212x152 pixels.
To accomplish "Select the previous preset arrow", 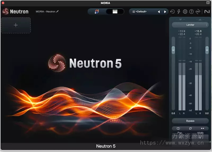I will tap(159, 12).
